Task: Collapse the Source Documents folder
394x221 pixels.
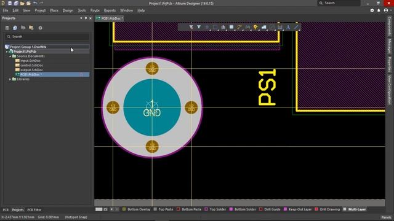Action: pyautogui.click(x=10, y=56)
